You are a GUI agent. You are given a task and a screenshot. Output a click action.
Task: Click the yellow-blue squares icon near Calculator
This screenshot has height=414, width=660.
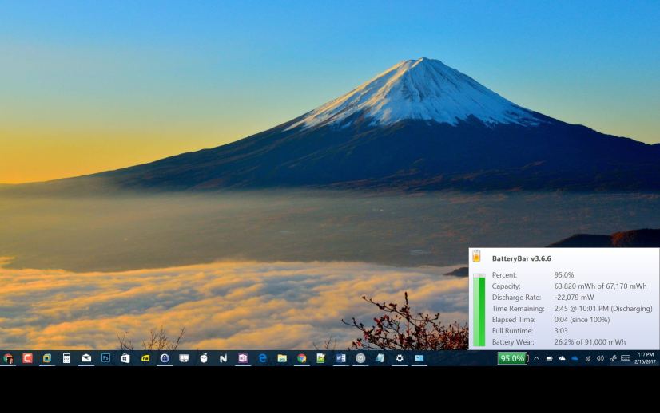[46, 358]
